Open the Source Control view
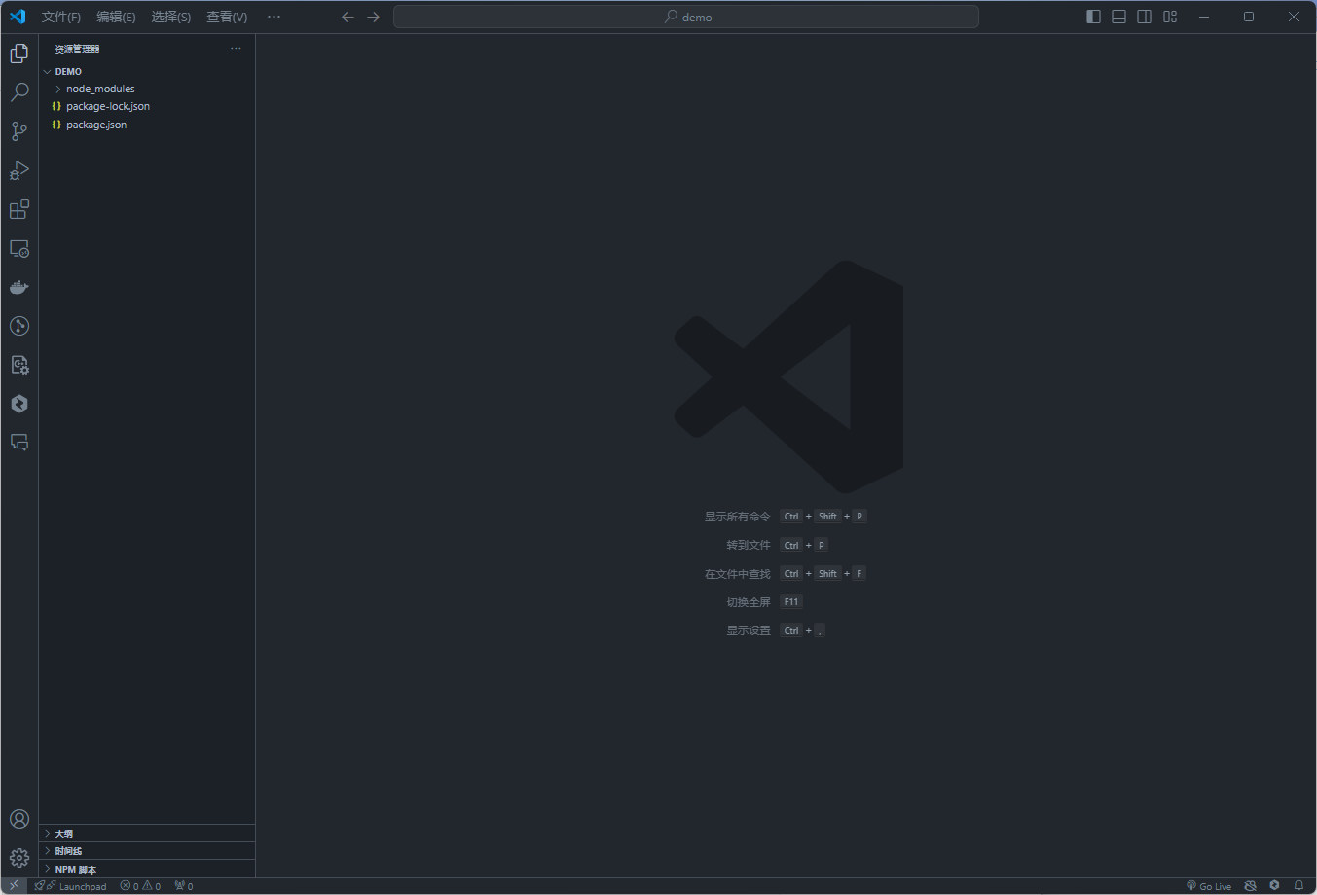1317x895 pixels. 19,131
